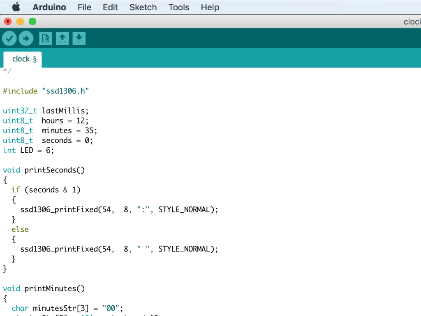
Task: Open the Edit menu
Action: coord(110,7)
